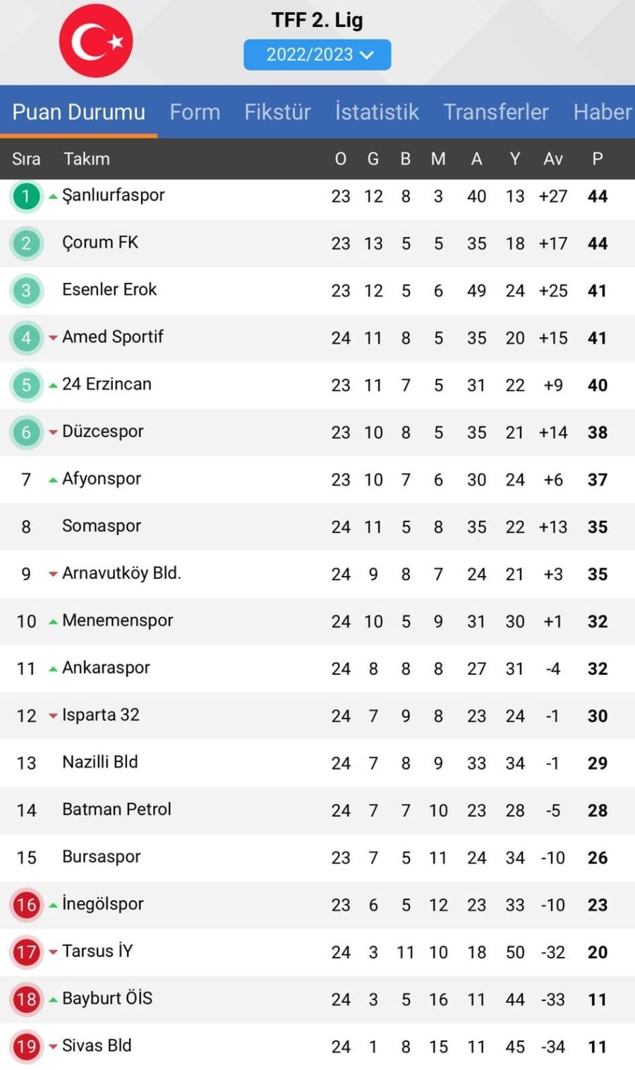635x1070 pixels.
Task: Open the Fikstür tab
Action: click(277, 112)
